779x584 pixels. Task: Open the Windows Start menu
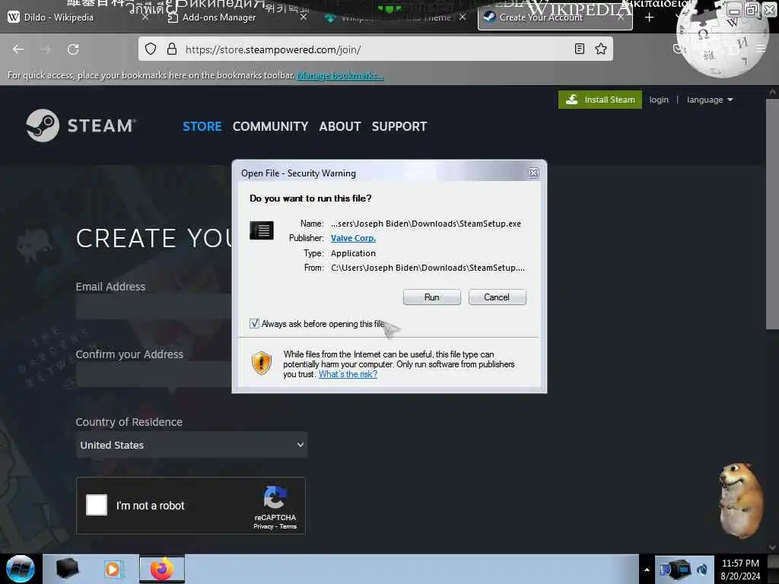21,569
